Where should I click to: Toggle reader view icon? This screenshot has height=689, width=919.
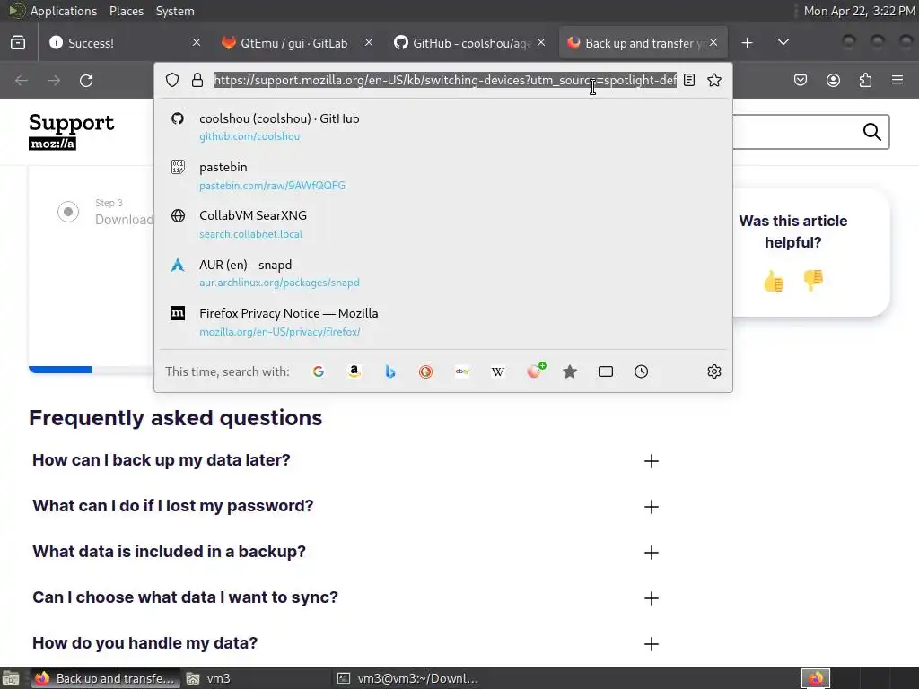point(689,80)
